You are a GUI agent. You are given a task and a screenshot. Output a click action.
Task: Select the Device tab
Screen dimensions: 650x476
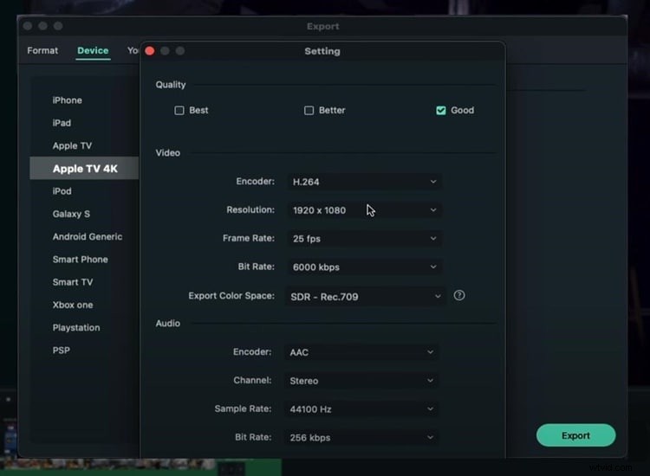click(x=93, y=50)
